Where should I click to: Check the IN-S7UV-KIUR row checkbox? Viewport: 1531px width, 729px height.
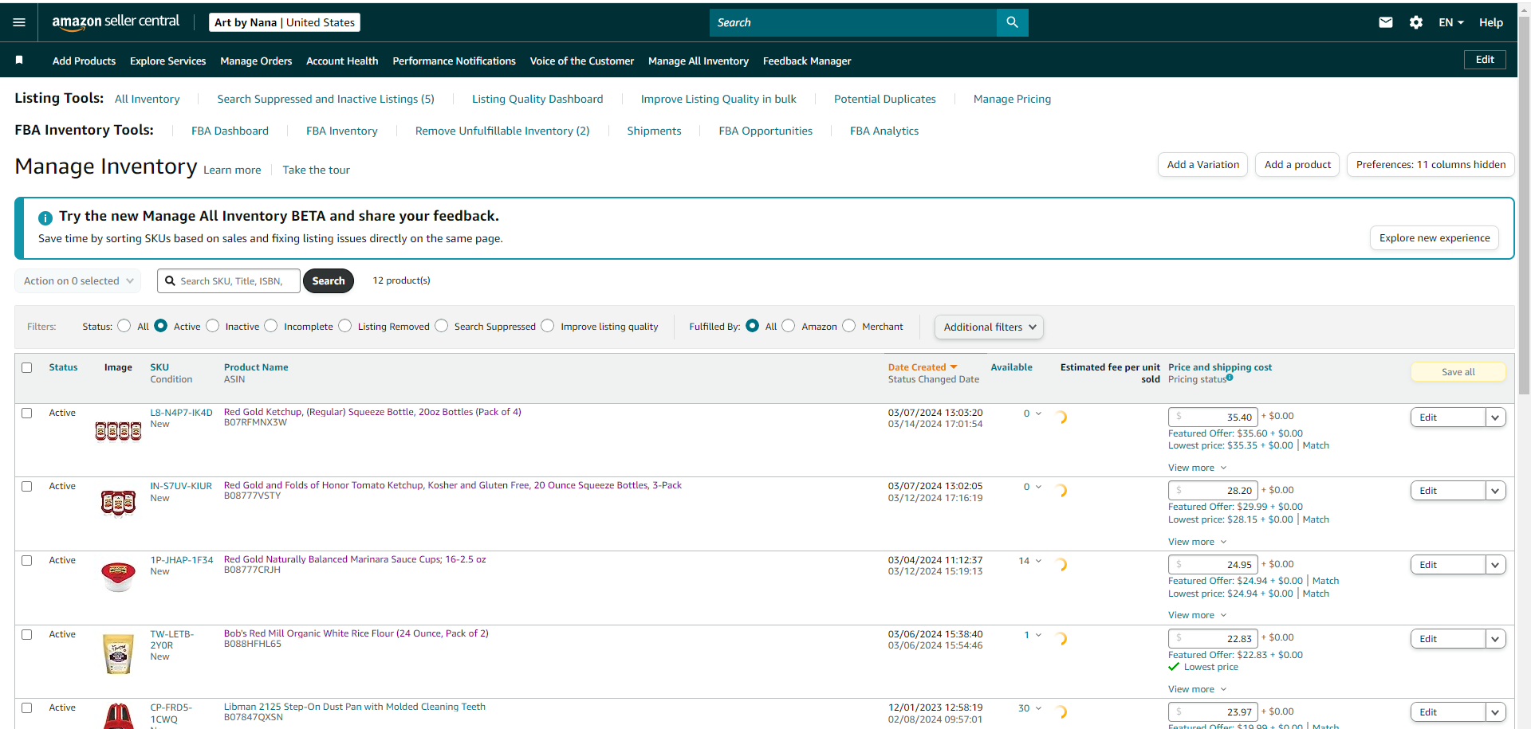point(27,486)
